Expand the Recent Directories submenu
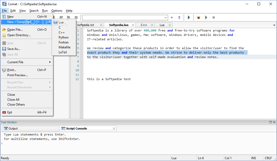 [27, 87]
